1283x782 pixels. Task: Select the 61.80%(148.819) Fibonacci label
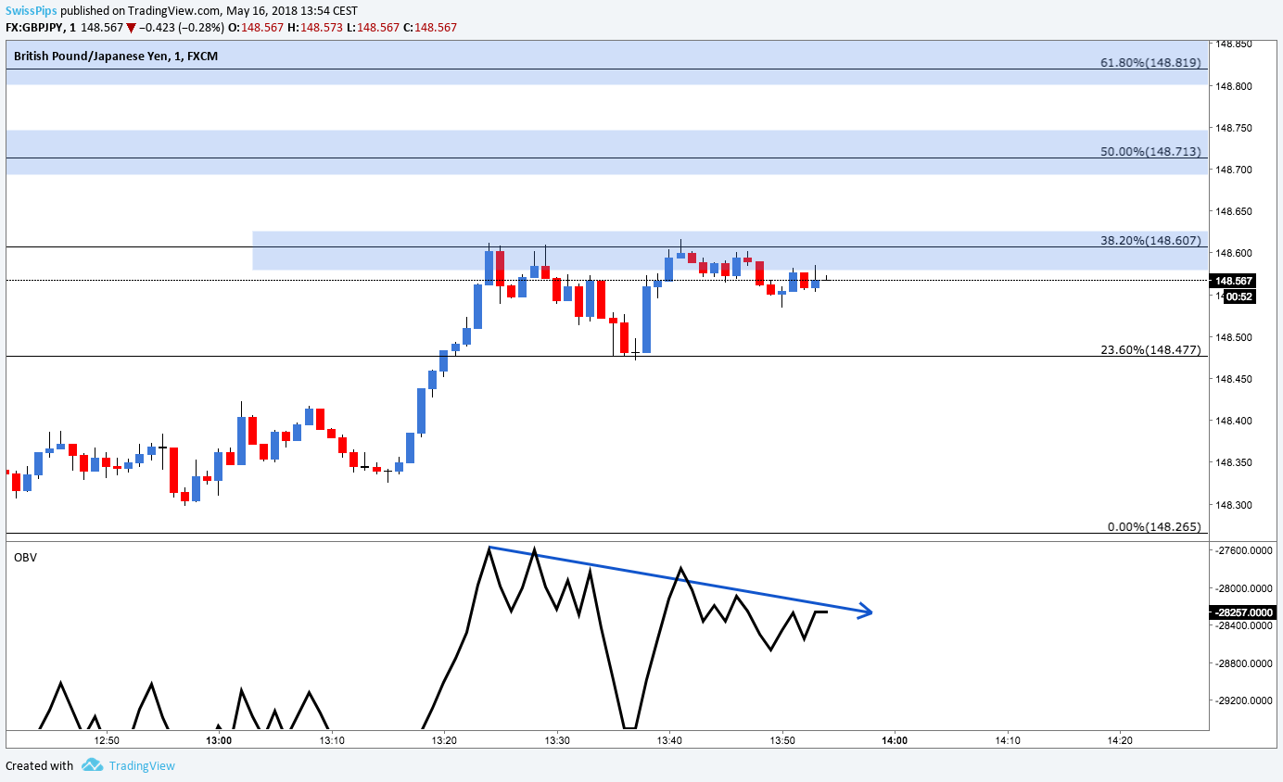[1150, 63]
